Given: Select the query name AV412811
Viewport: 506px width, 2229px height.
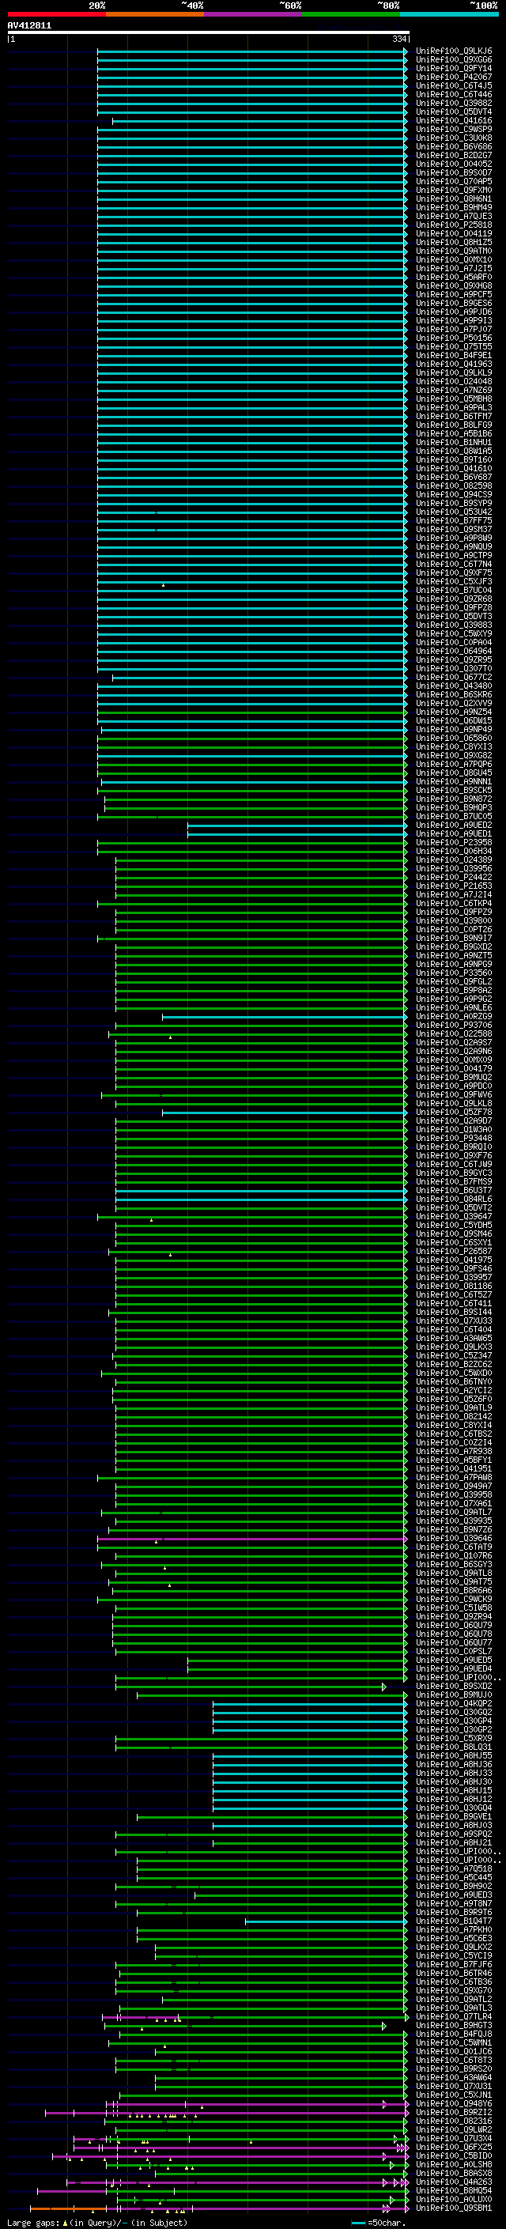Looking at the screenshot, I should [29, 26].
